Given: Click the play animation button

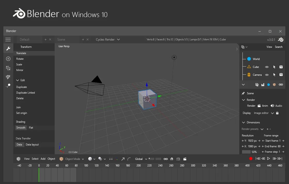Looking at the screenshot, I should (269, 158).
